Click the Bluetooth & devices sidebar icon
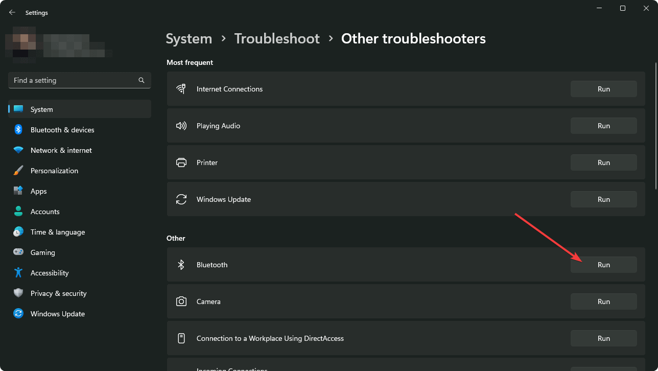658x371 pixels. click(18, 129)
